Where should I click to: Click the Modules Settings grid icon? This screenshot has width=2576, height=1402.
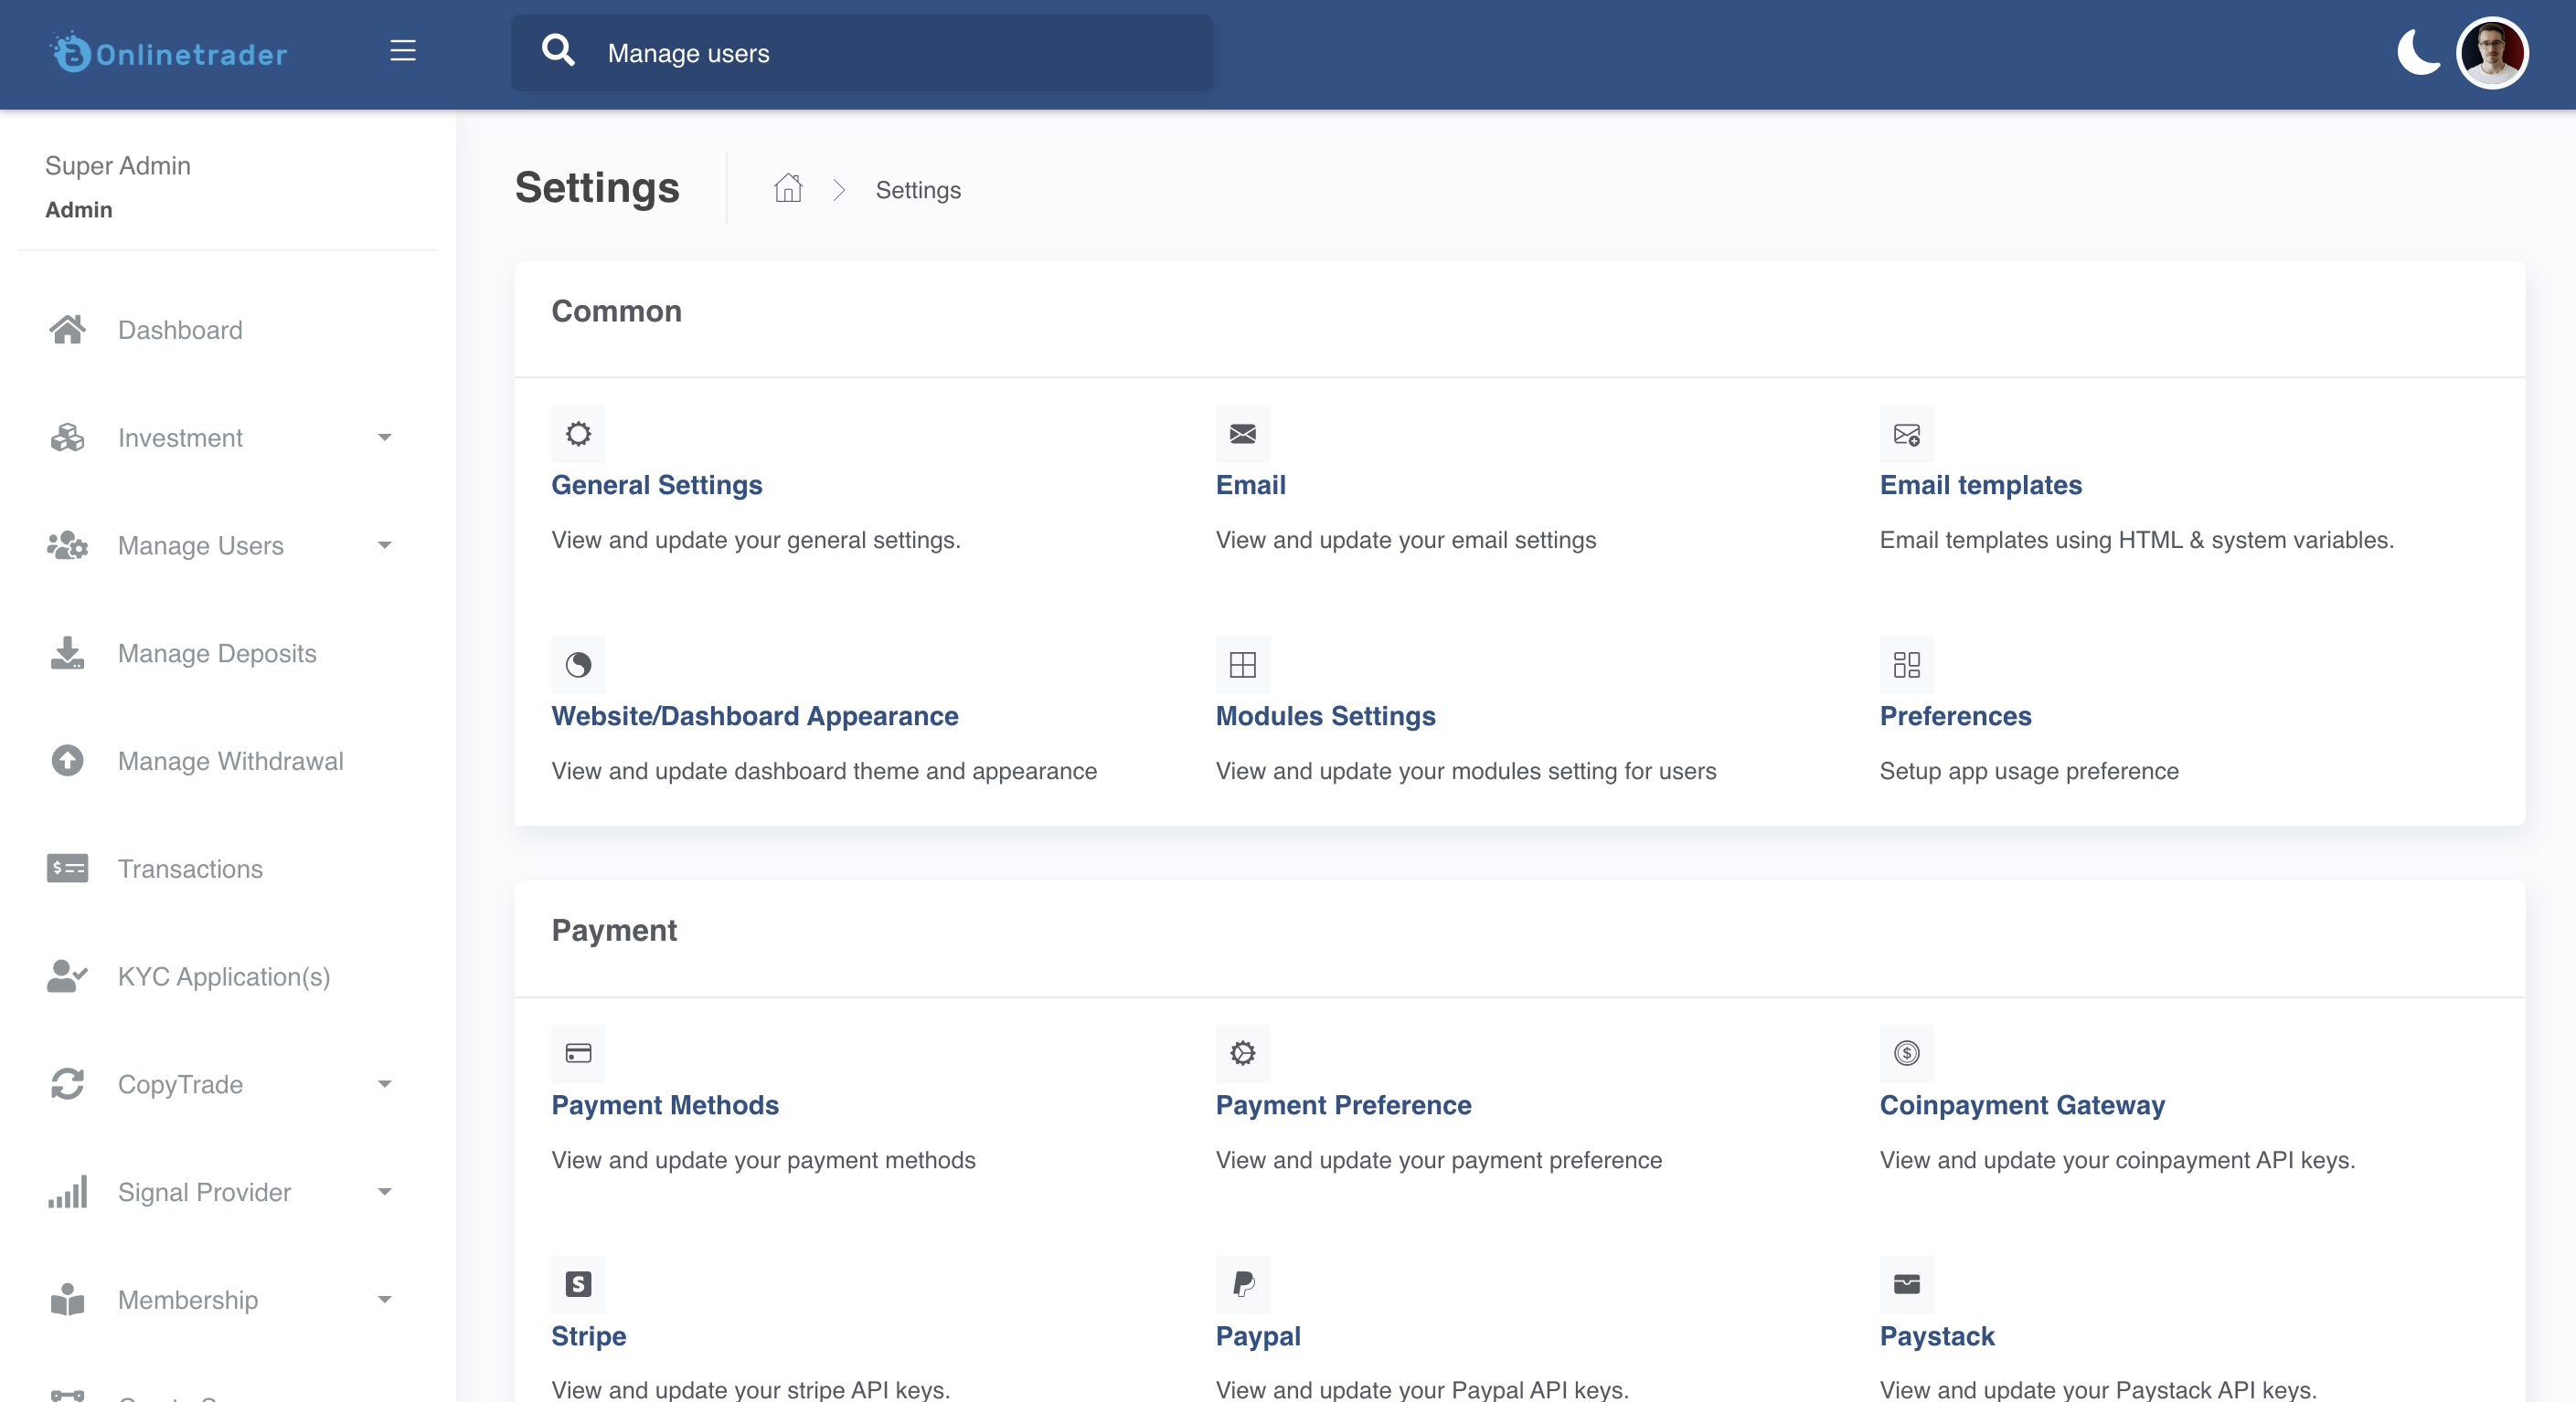coord(1243,665)
